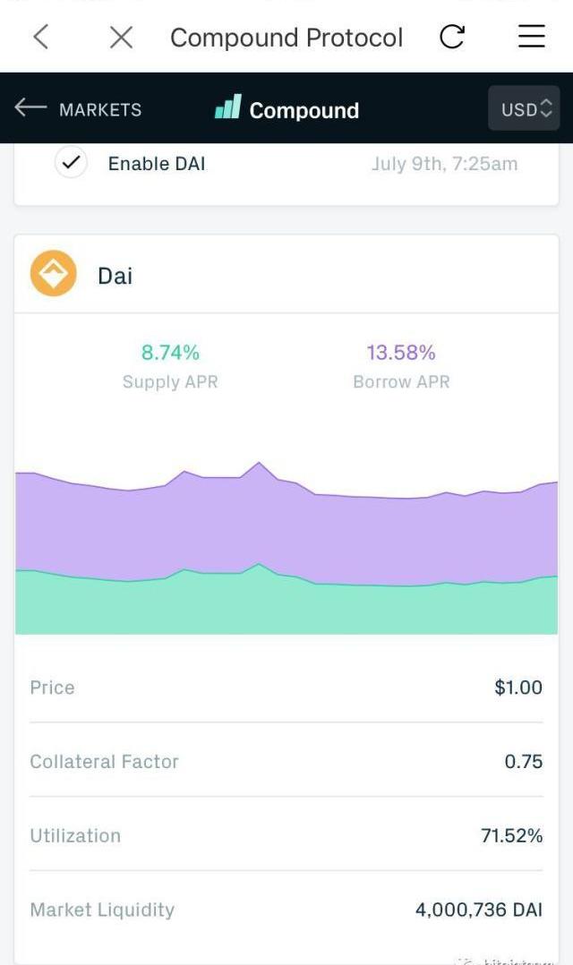Click the Price row value $1.00
This screenshot has width=573, height=965.
tap(517, 687)
